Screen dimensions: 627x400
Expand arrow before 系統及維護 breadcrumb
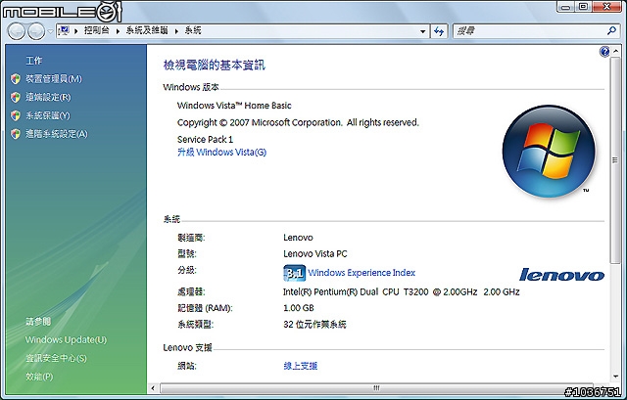[x=118, y=30]
